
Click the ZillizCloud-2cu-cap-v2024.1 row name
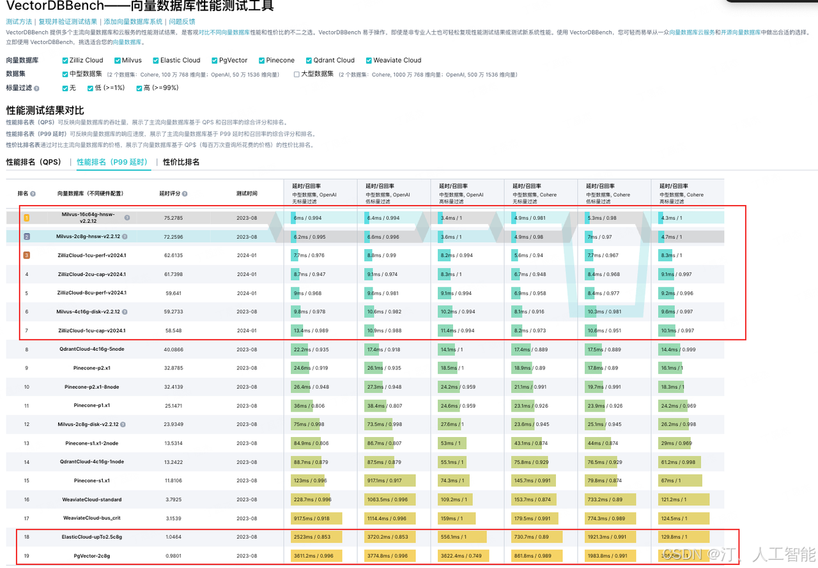pyautogui.click(x=91, y=274)
